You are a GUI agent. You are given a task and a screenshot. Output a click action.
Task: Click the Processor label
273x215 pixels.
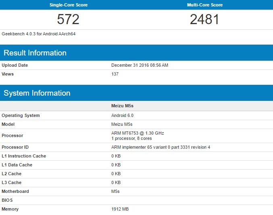12,136
